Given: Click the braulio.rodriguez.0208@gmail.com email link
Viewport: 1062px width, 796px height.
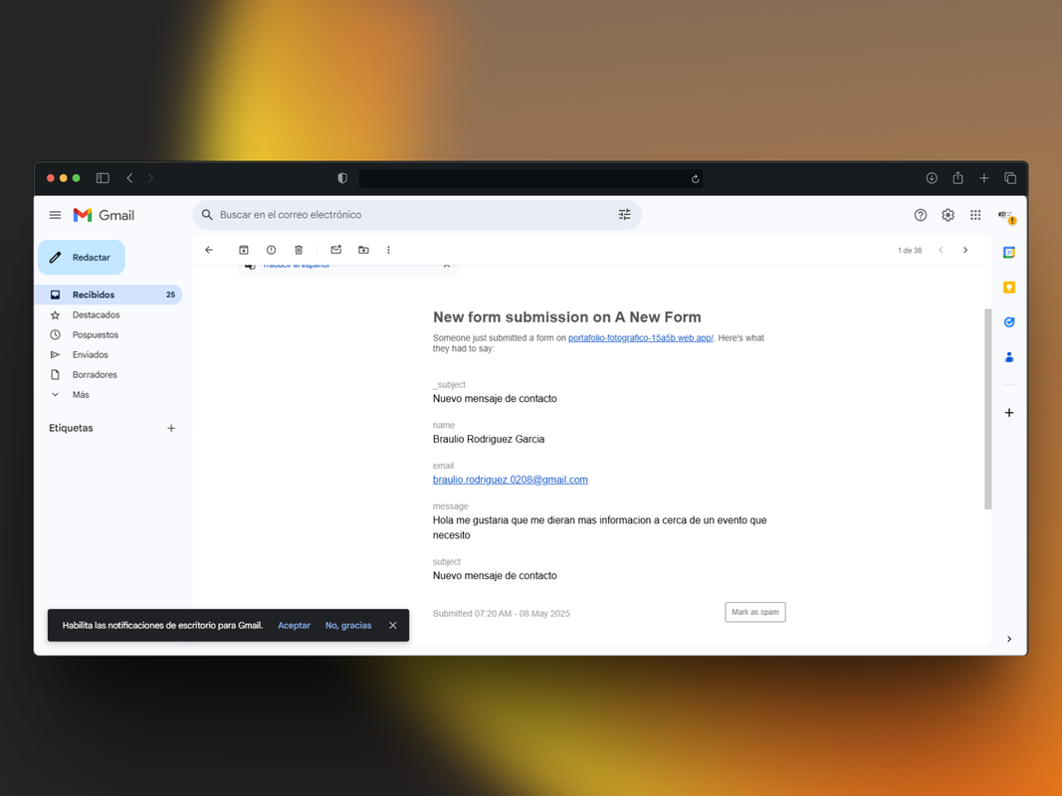Looking at the screenshot, I should coord(510,480).
